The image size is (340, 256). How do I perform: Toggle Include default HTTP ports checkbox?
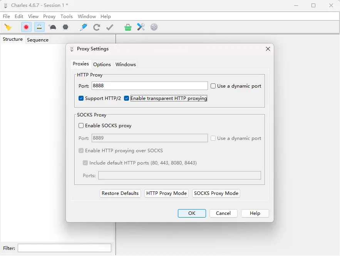tap(85, 163)
